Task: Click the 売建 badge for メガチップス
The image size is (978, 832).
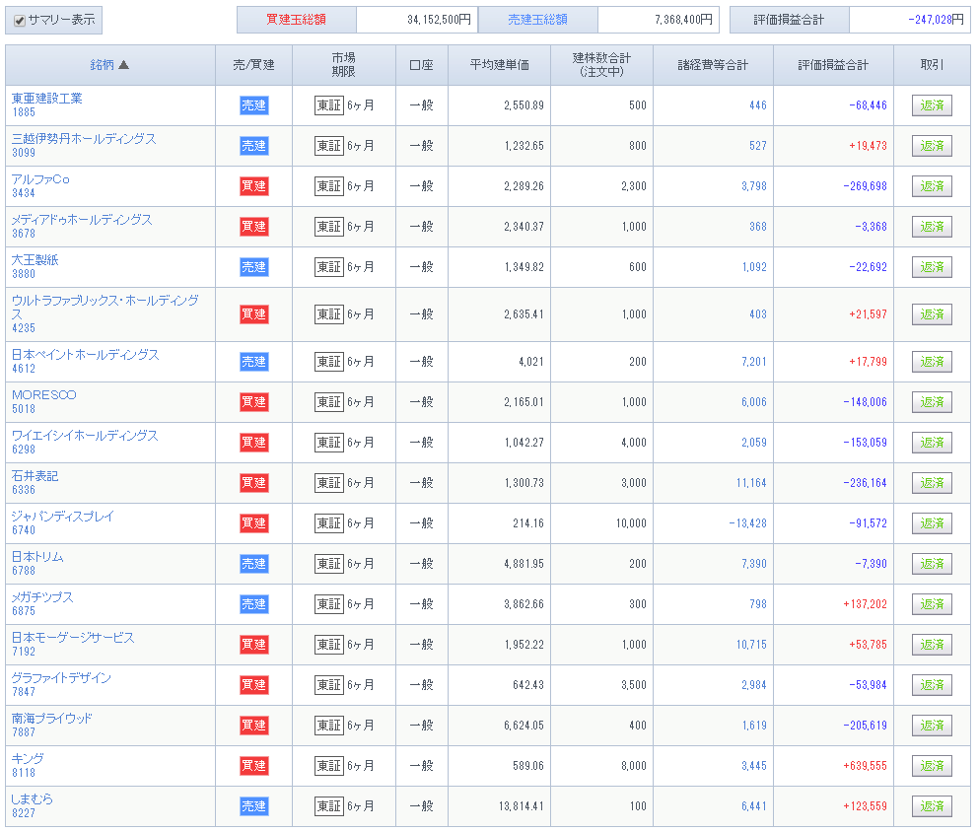Action: point(253,604)
